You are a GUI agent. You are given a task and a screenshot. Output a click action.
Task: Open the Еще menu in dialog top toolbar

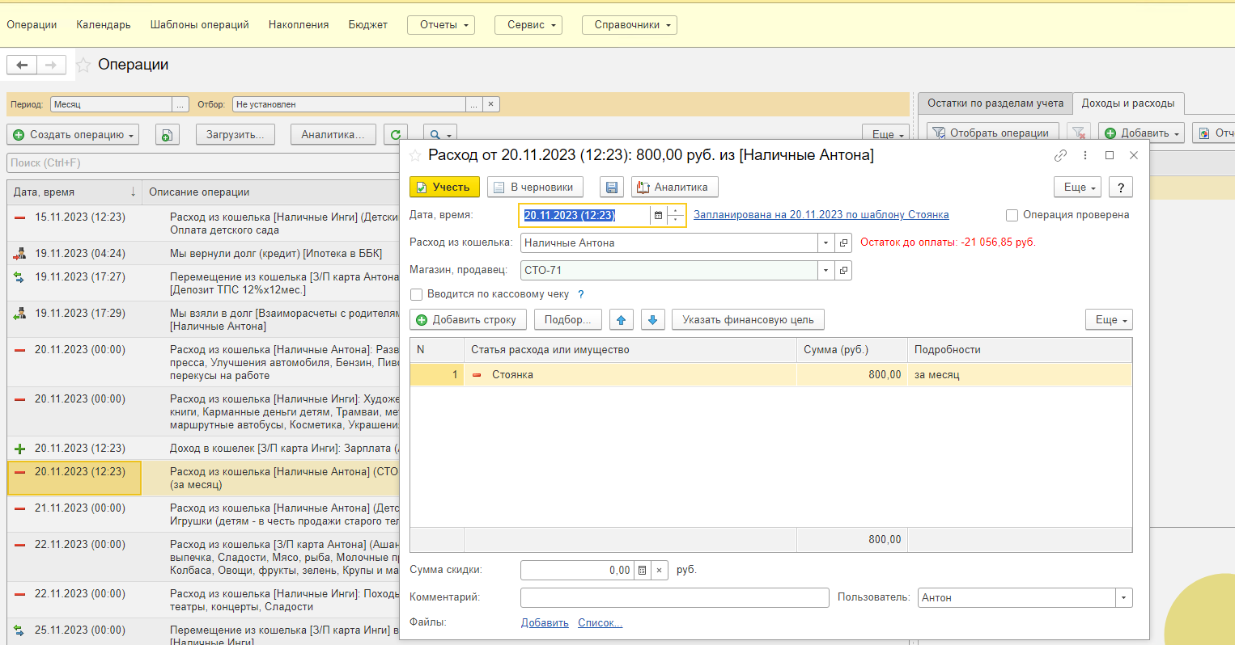click(x=1078, y=188)
